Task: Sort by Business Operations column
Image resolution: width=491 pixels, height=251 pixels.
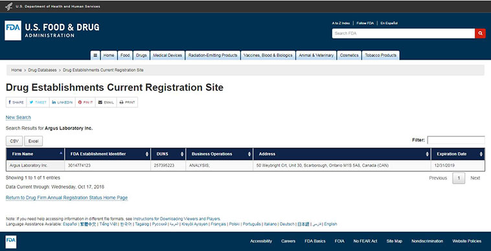Action: click(x=220, y=154)
